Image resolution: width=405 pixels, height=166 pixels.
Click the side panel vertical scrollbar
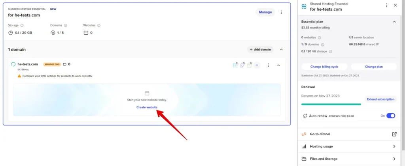[x=403, y=75]
